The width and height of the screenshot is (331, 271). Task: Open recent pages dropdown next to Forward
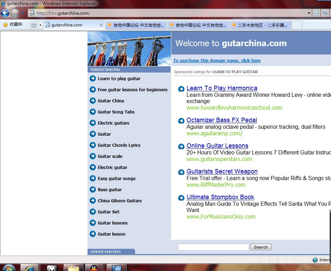click(x=23, y=13)
